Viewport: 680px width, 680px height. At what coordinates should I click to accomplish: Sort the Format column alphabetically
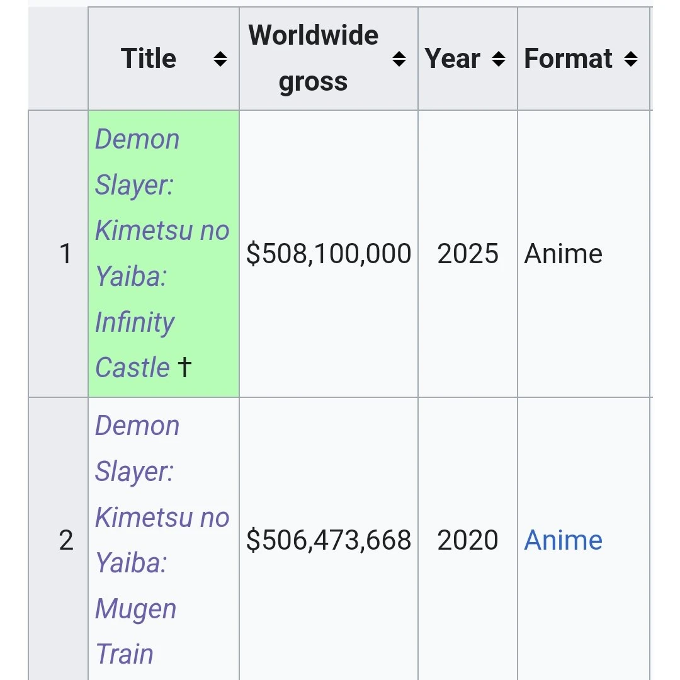click(630, 58)
